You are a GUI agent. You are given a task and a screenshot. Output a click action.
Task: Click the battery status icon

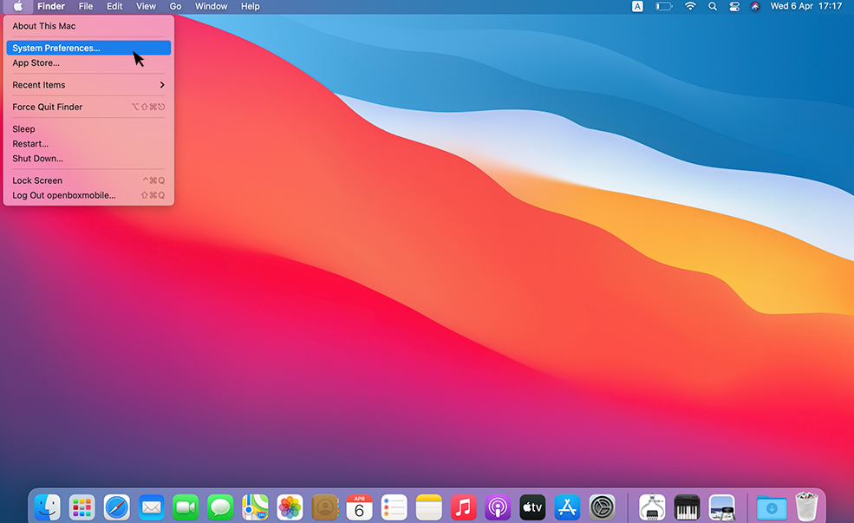663,7
